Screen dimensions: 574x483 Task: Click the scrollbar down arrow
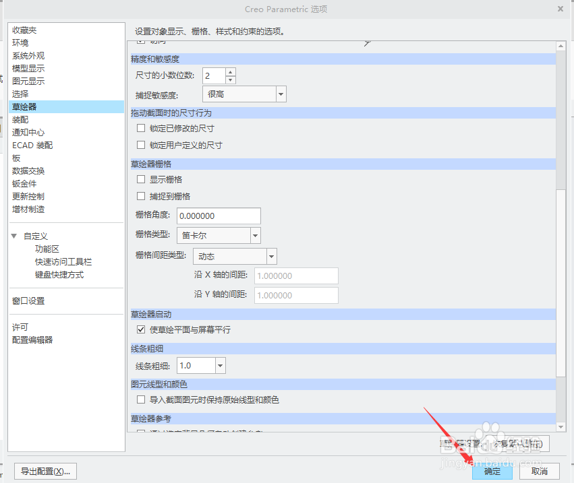[561, 426]
